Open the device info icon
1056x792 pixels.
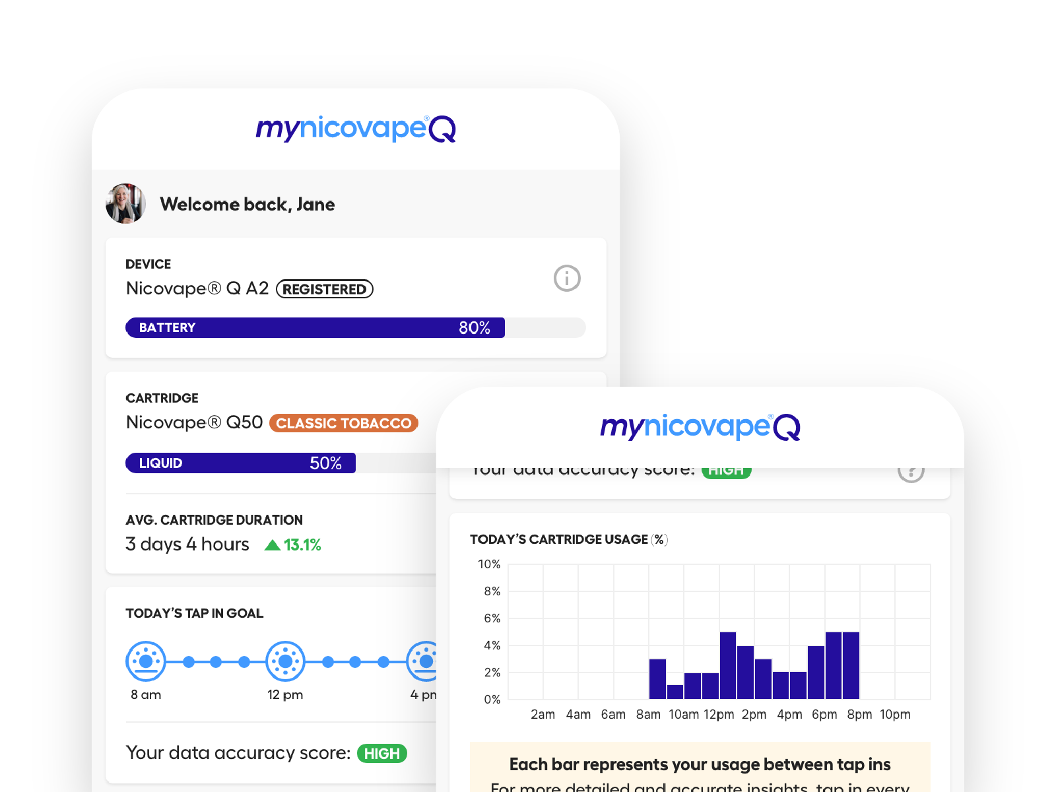pyautogui.click(x=567, y=279)
